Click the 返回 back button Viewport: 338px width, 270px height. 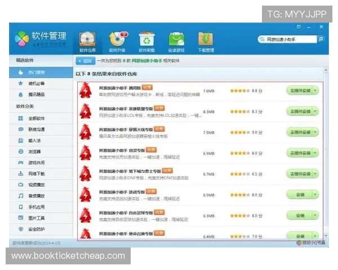pos(85,60)
